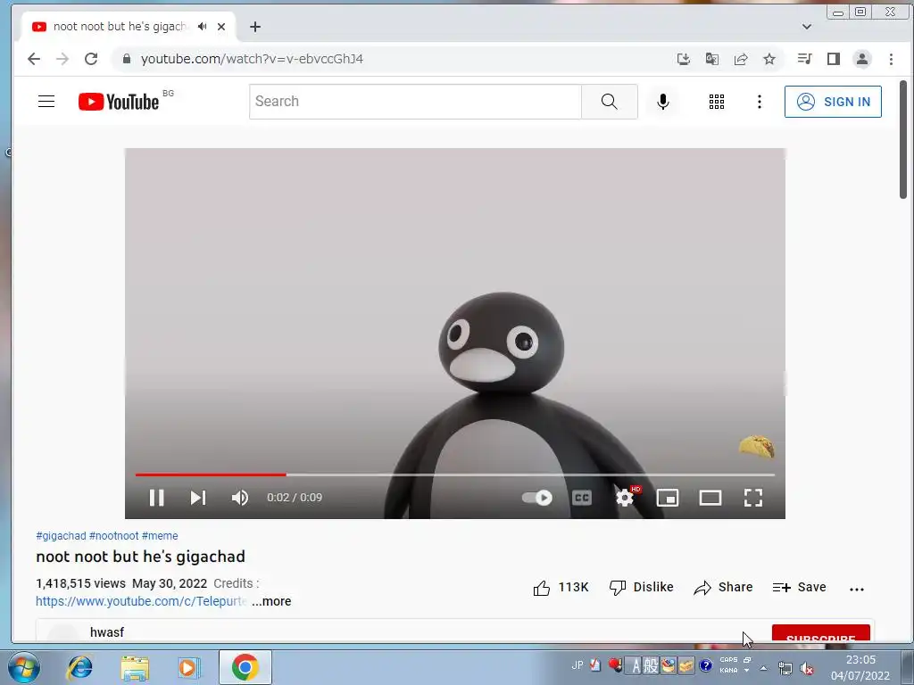Open Windows Explorer folder in taskbar
This screenshot has height=685, width=914.
pos(135,667)
